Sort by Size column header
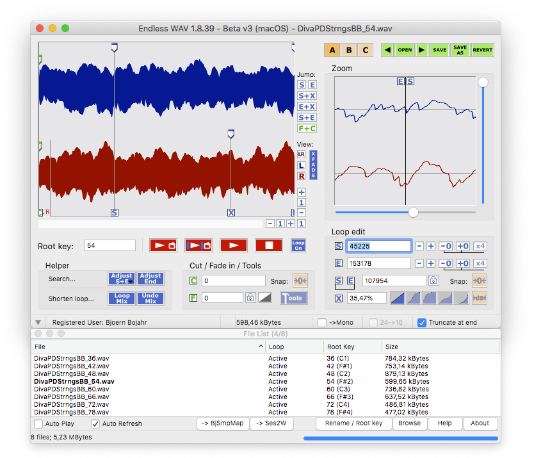The image size is (534, 458). tap(441, 347)
